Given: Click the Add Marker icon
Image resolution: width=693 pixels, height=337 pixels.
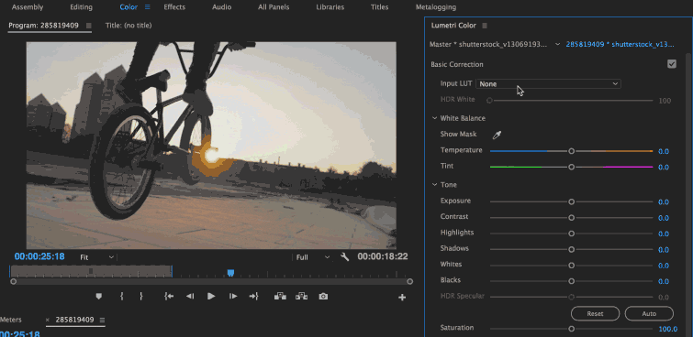Looking at the screenshot, I should pos(98,297).
